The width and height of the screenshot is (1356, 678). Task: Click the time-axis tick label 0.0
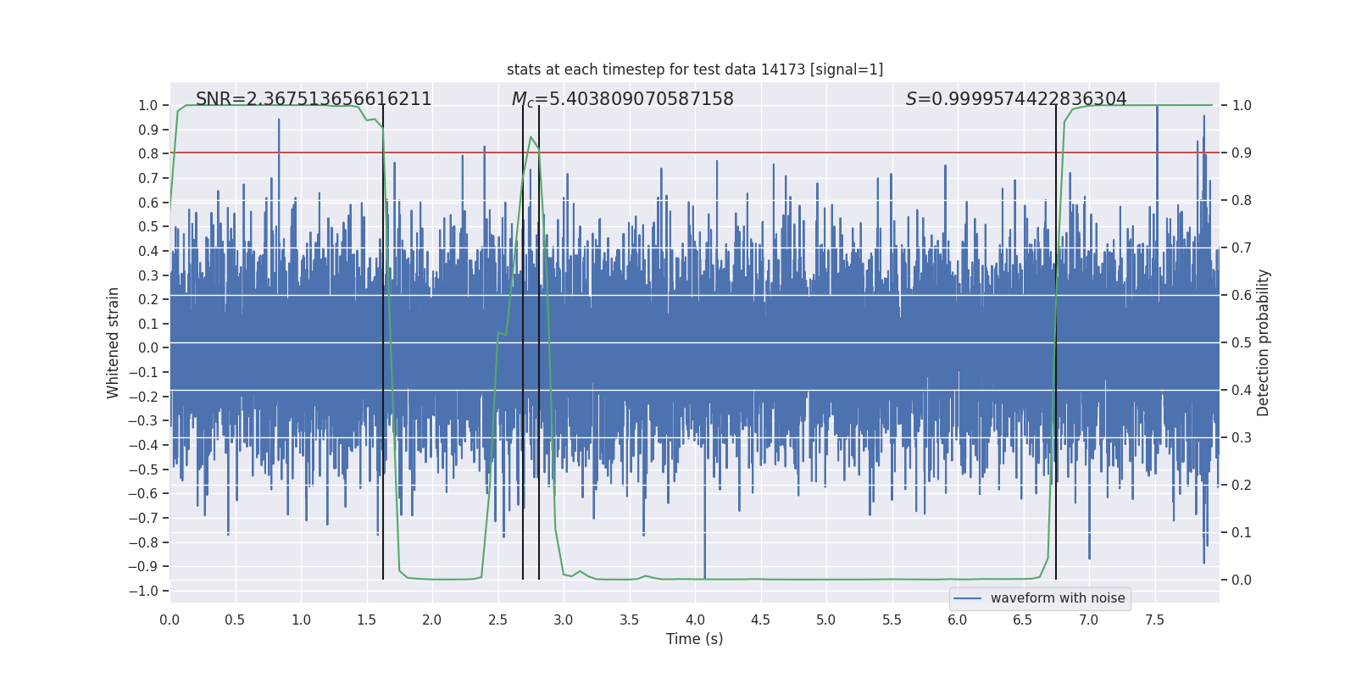pyautogui.click(x=169, y=620)
